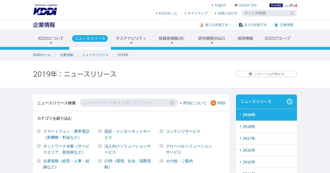Screen dimensions: 330x173
Task: Click the site search magnifier icon
Action: 292,13
